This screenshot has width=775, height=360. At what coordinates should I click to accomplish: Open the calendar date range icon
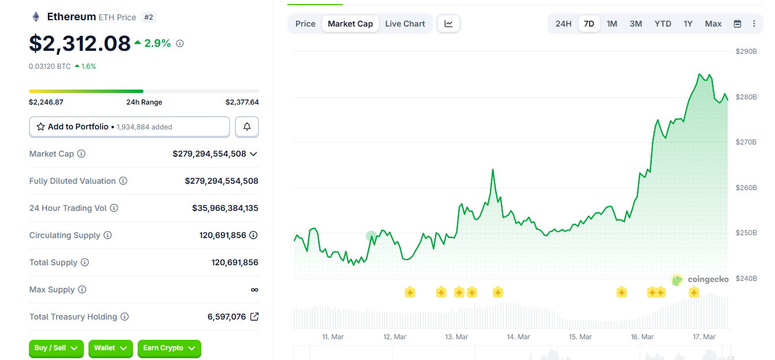coord(737,24)
